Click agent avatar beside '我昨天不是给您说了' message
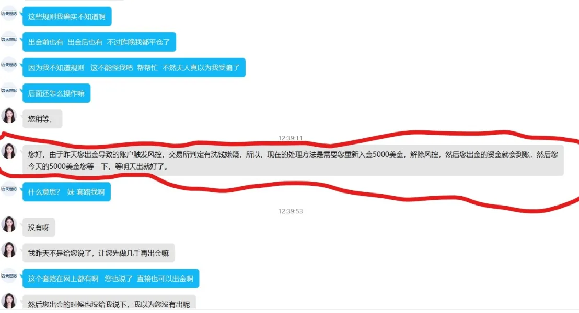This screenshot has height=313, width=579. (9, 249)
